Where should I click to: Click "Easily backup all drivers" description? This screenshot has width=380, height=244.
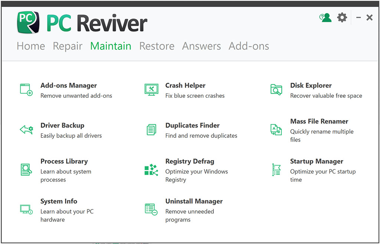point(71,136)
